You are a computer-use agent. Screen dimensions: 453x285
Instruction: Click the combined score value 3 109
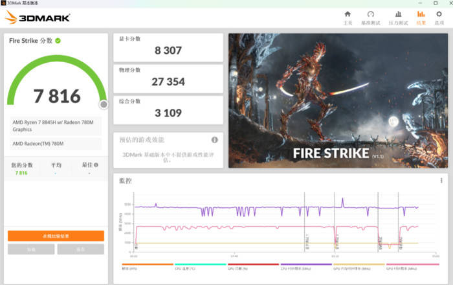(168, 113)
